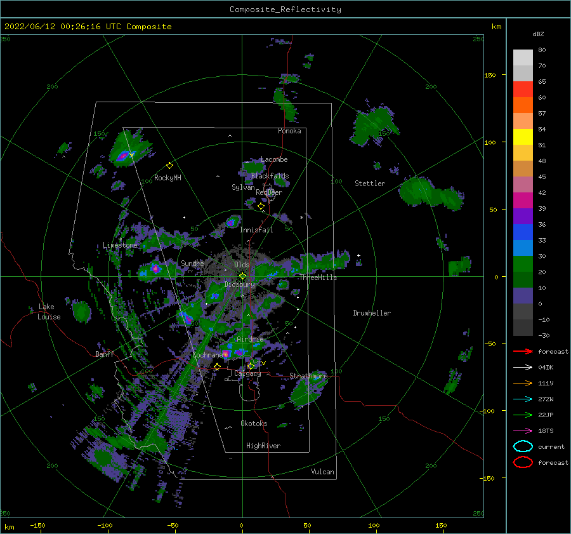Click the Calgary city label
Viewport: 571px width, 534px height.
tap(247, 373)
